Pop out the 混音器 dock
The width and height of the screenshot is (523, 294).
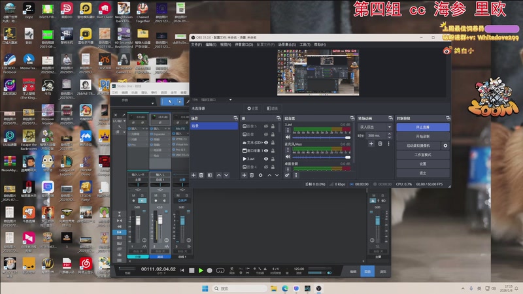(352, 118)
